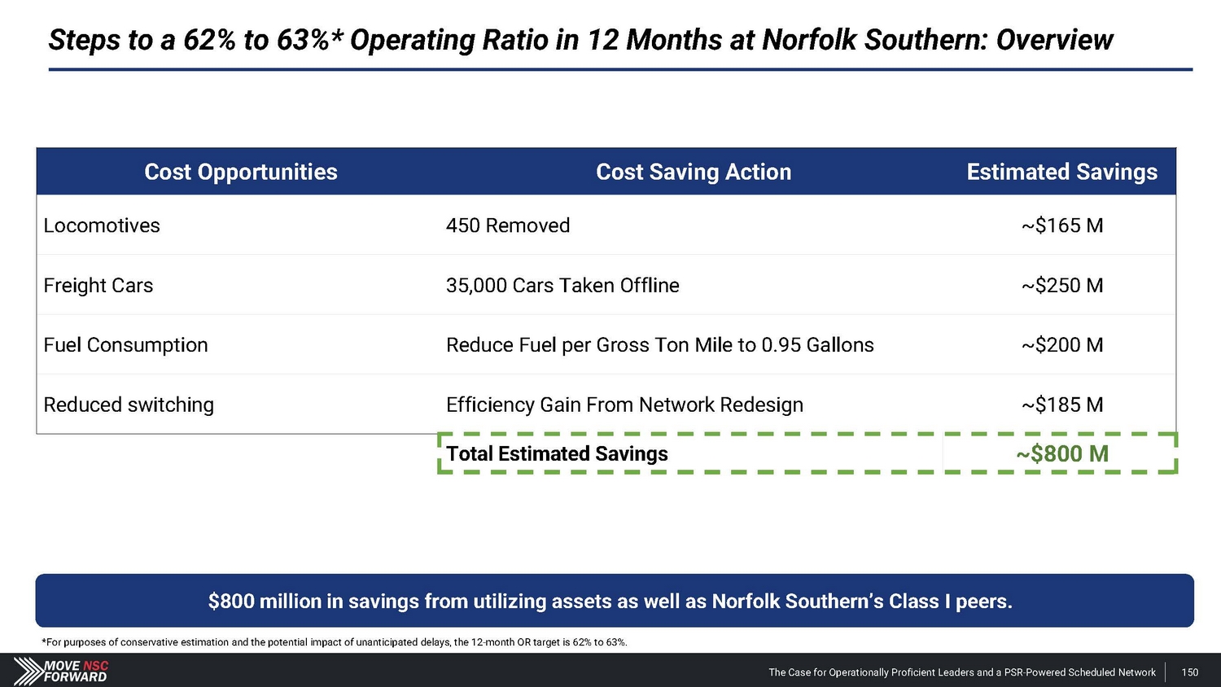Click the ~$200 M savings value
This screenshot has width=1221, height=687.
pyautogui.click(x=1062, y=345)
